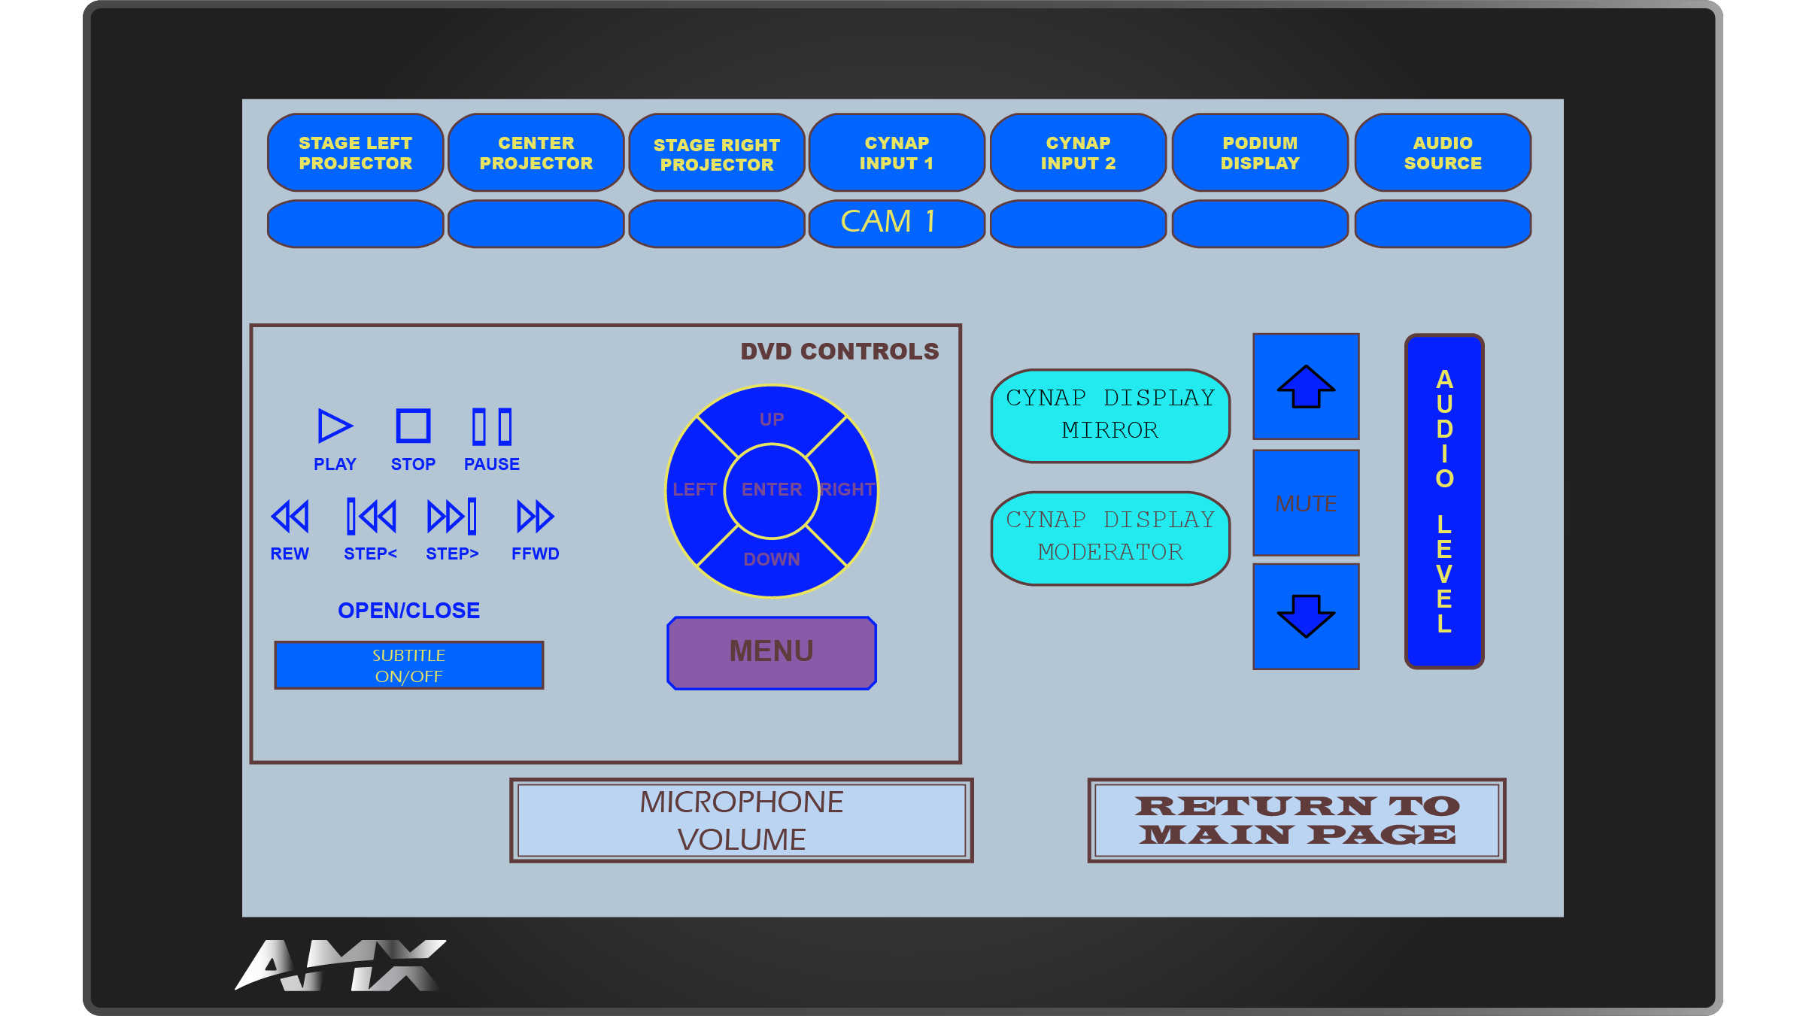
Task: Fast forward using the FFWD icon
Action: click(x=535, y=517)
